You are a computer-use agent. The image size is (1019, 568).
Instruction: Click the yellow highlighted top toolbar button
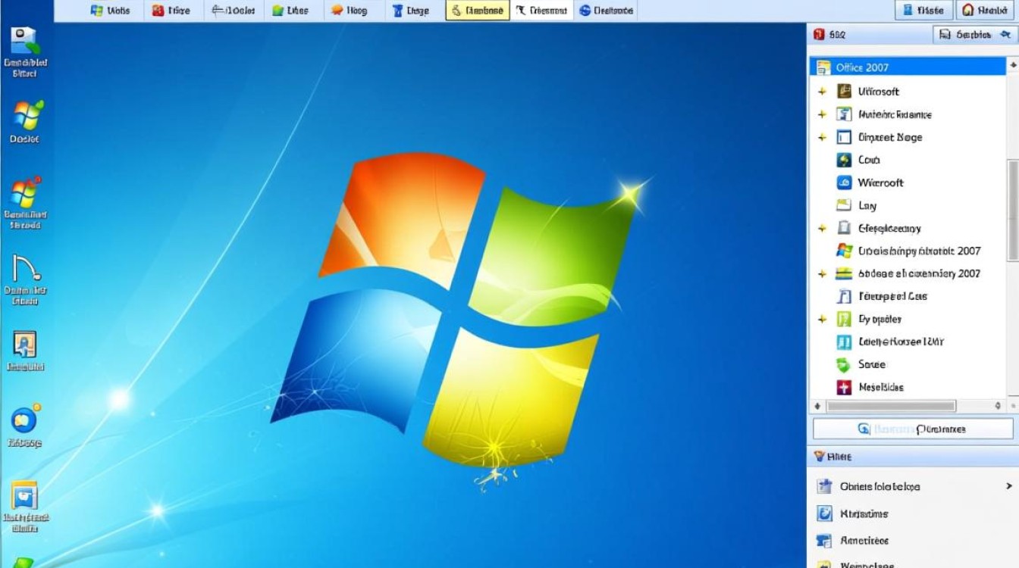pos(477,11)
